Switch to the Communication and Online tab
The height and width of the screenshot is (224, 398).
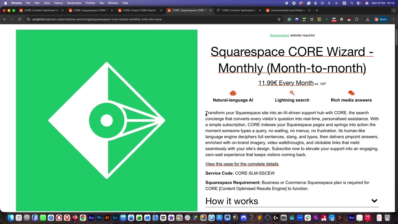pyautogui.click(x=288, y=10)
